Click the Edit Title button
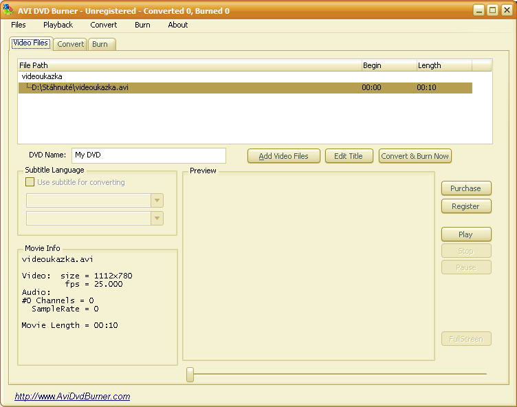 click(x=349, y=156)
